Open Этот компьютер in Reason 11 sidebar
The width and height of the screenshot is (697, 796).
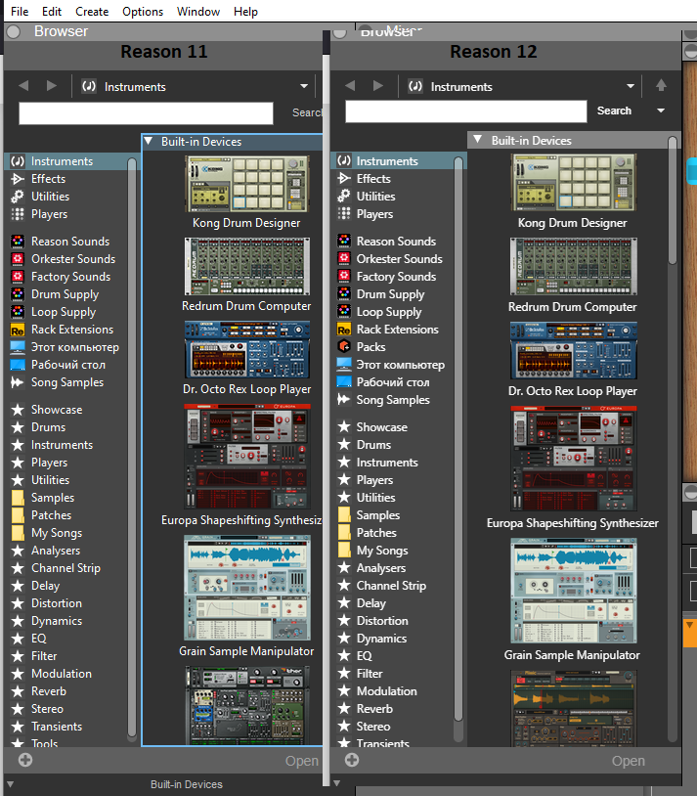click(74, 347)
